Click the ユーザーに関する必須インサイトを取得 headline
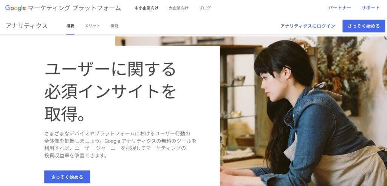The width and height of the screenshot is (387, 186). pyautogui.click(x=110, y=92)
